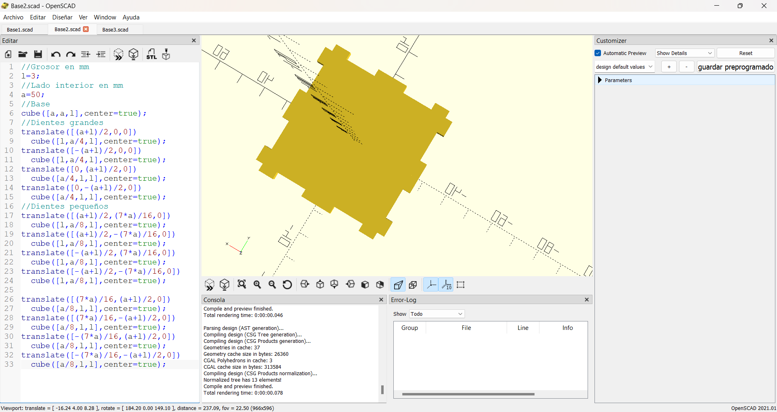Image resolution: width=777 pixels, height=412 pixels.
Task: Toggle Show Scale Markers
Action: (446, 285)
